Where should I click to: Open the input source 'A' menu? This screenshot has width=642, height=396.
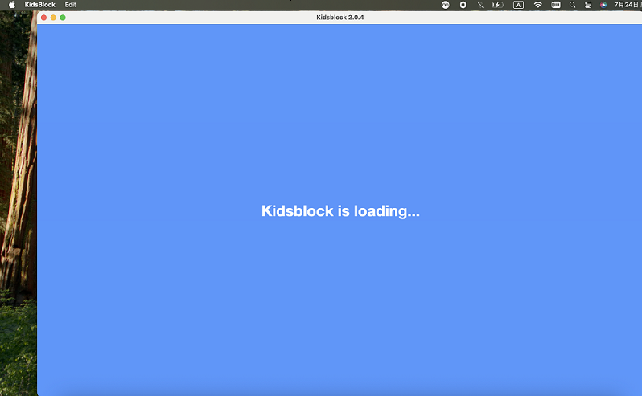[x=518, y=5]
